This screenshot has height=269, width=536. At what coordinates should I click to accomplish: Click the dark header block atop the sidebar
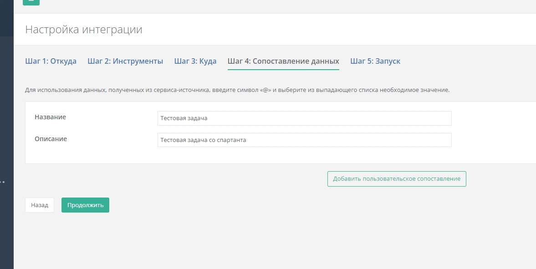point(6,18)
